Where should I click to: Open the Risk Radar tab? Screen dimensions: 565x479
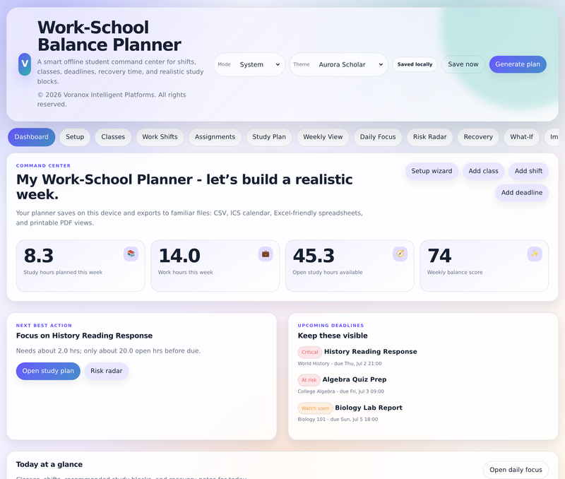pos(430,137)
